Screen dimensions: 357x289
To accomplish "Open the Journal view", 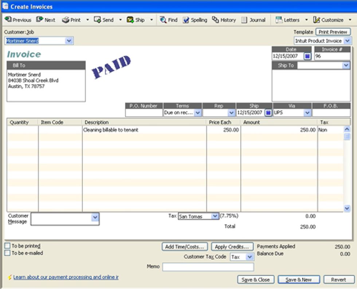I will pyautogui.click(x=254, y=20).
